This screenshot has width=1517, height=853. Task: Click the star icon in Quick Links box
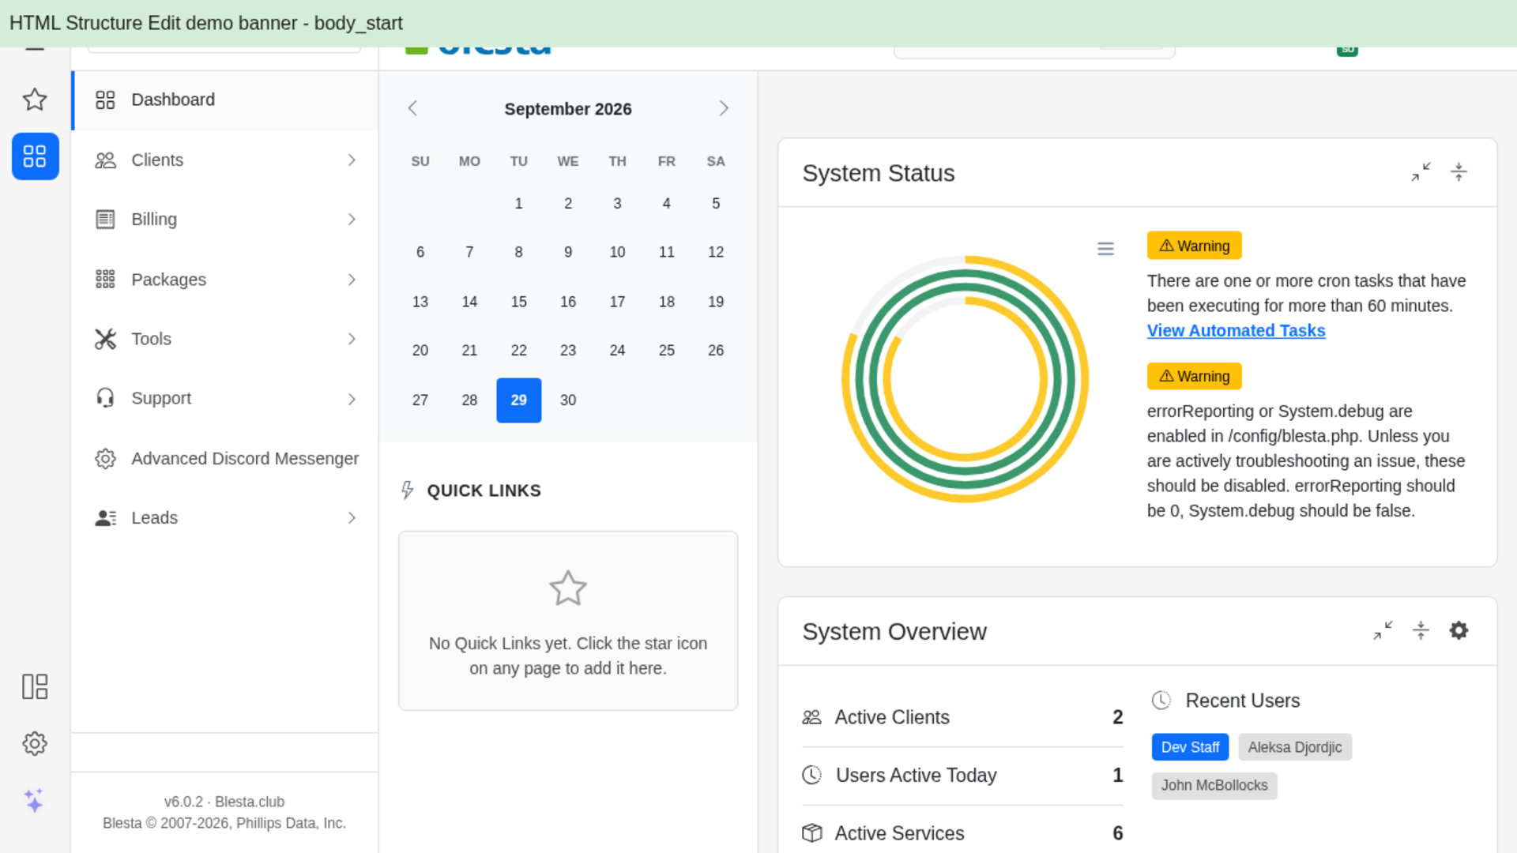568,588
